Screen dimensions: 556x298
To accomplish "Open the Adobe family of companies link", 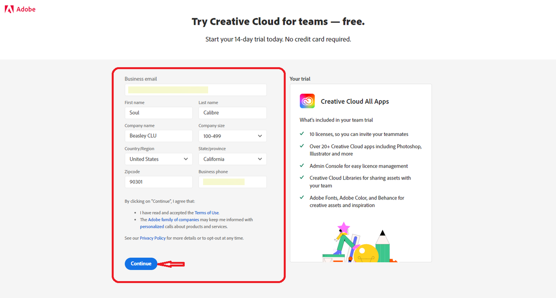I will (173, 220).
